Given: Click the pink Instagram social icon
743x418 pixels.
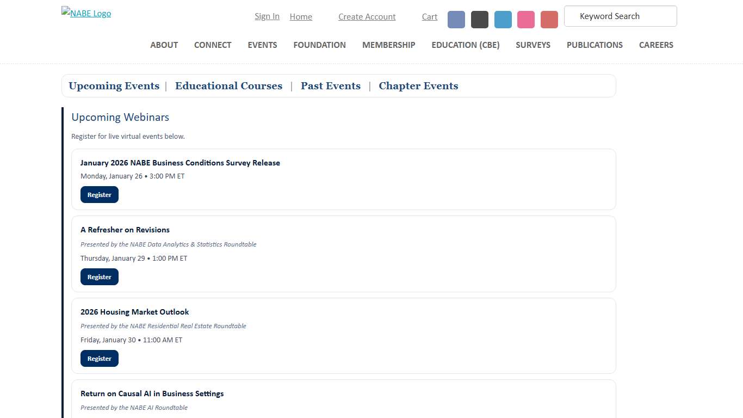Looking at the screenshot, I should (525, 19).
